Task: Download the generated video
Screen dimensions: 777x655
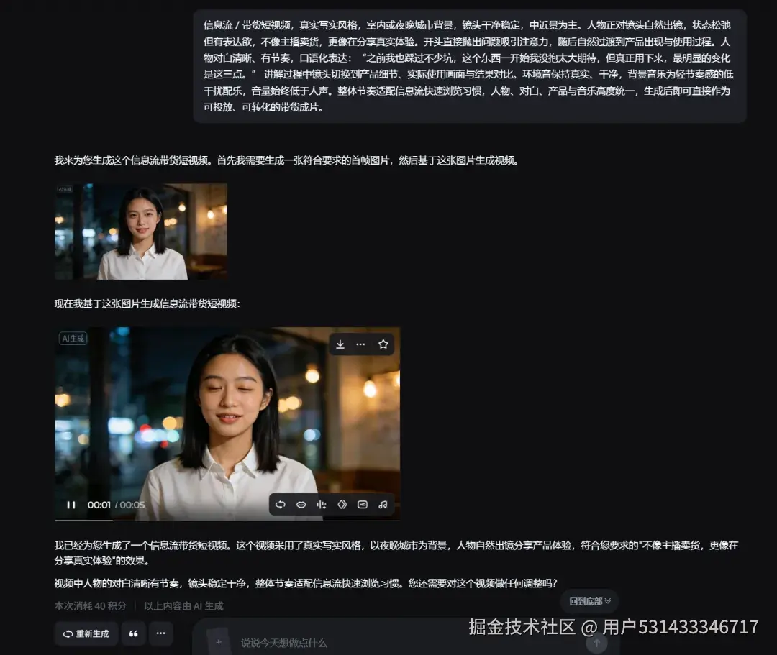Action: tap(340, 344)
